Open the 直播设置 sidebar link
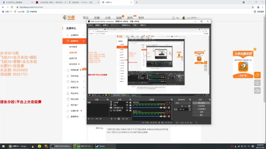 coord(73,53)
